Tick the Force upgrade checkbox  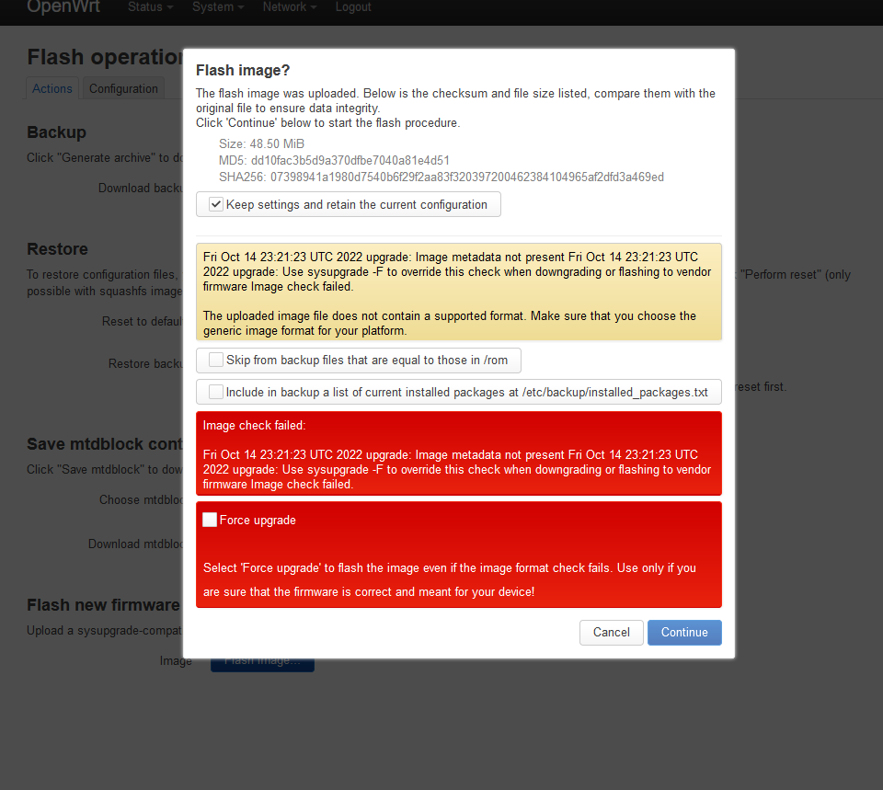coord(210,520)
